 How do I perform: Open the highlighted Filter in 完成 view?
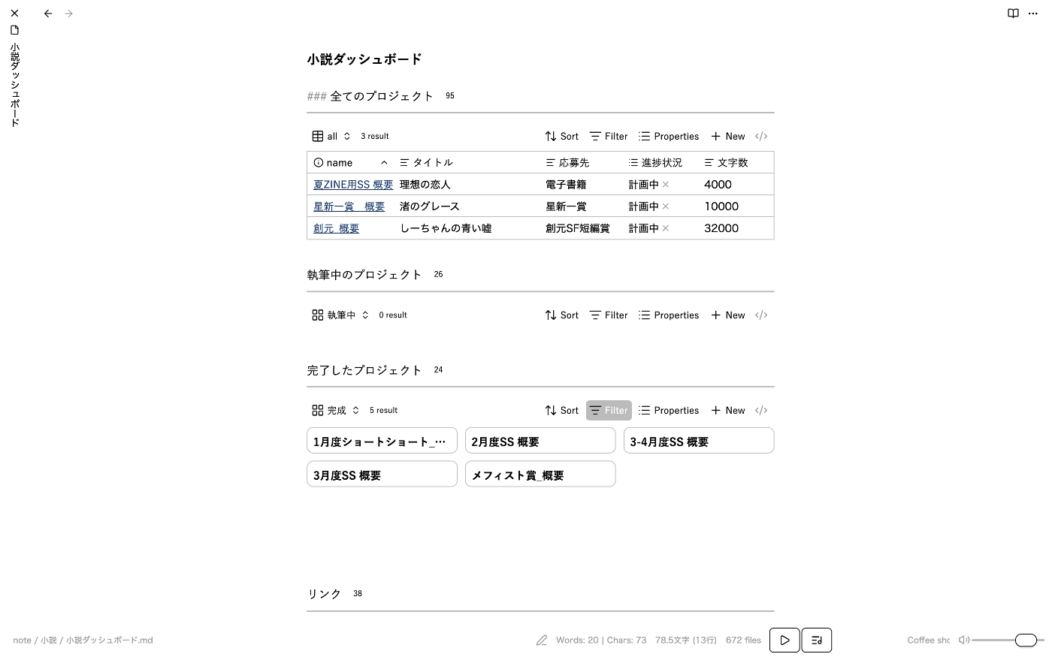(609, 410)
